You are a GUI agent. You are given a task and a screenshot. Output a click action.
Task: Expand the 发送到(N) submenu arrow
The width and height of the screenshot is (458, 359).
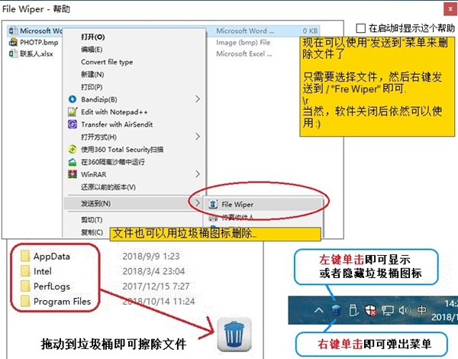click(x=198, y=203)
